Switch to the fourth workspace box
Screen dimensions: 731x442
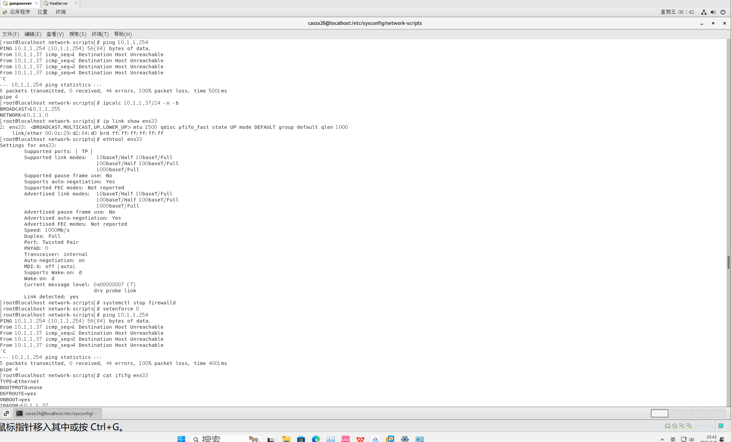(717, 413)
